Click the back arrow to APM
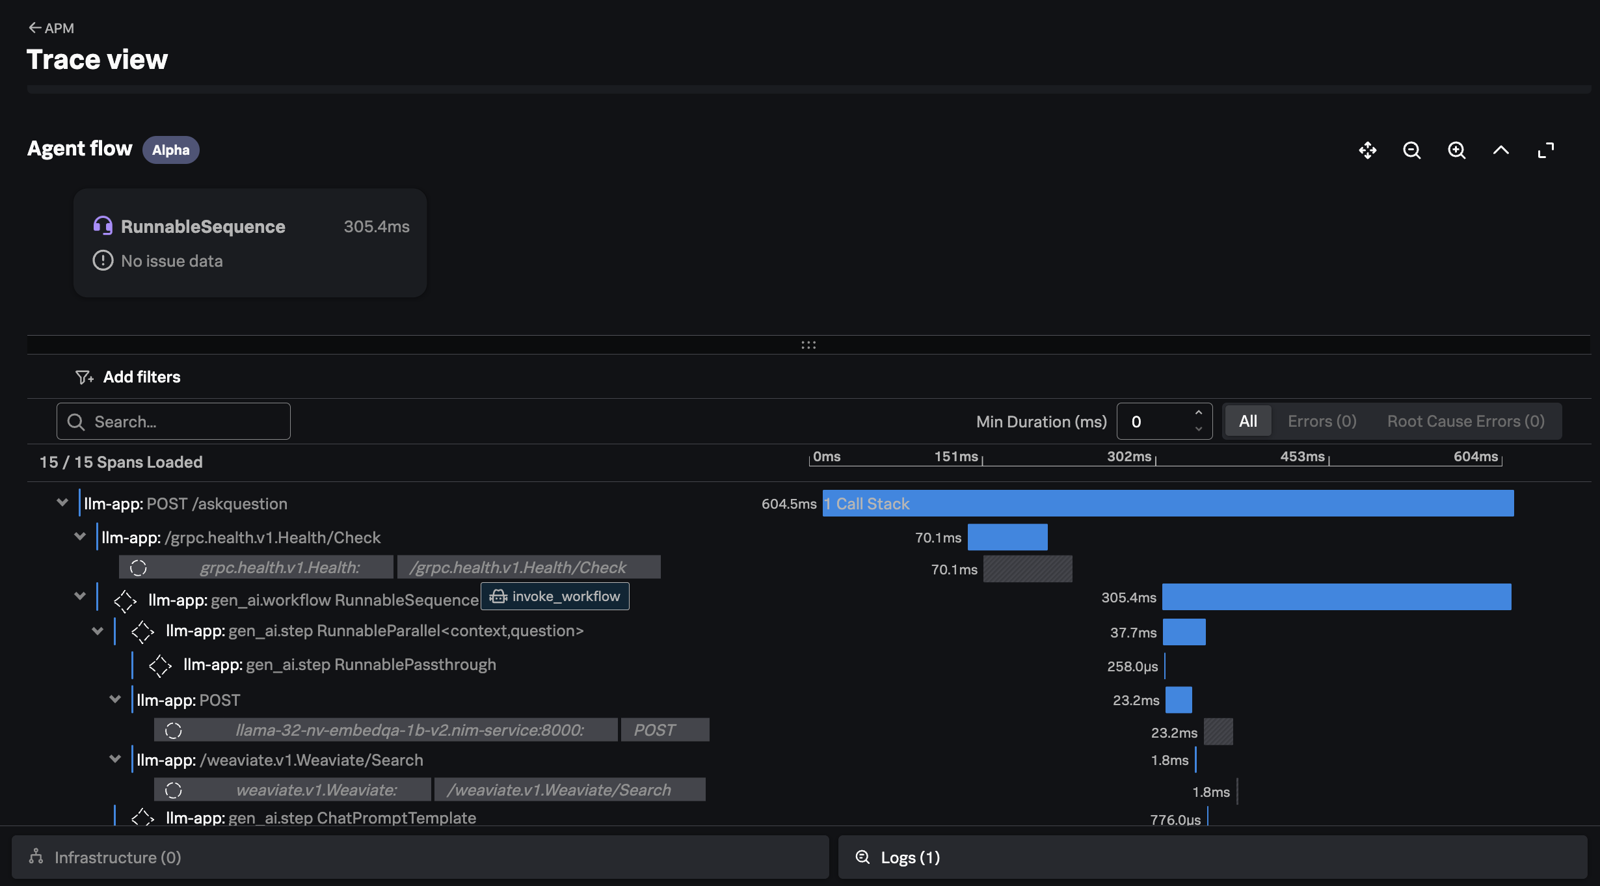This screenshot has height=886, width=1600. (34, 28)
